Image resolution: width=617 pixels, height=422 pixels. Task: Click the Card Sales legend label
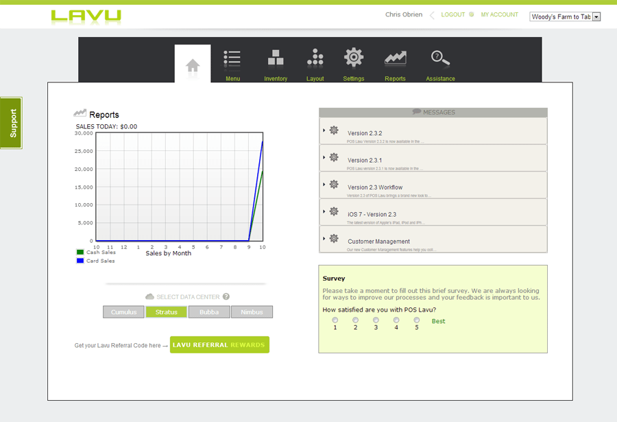coord(101,261)
